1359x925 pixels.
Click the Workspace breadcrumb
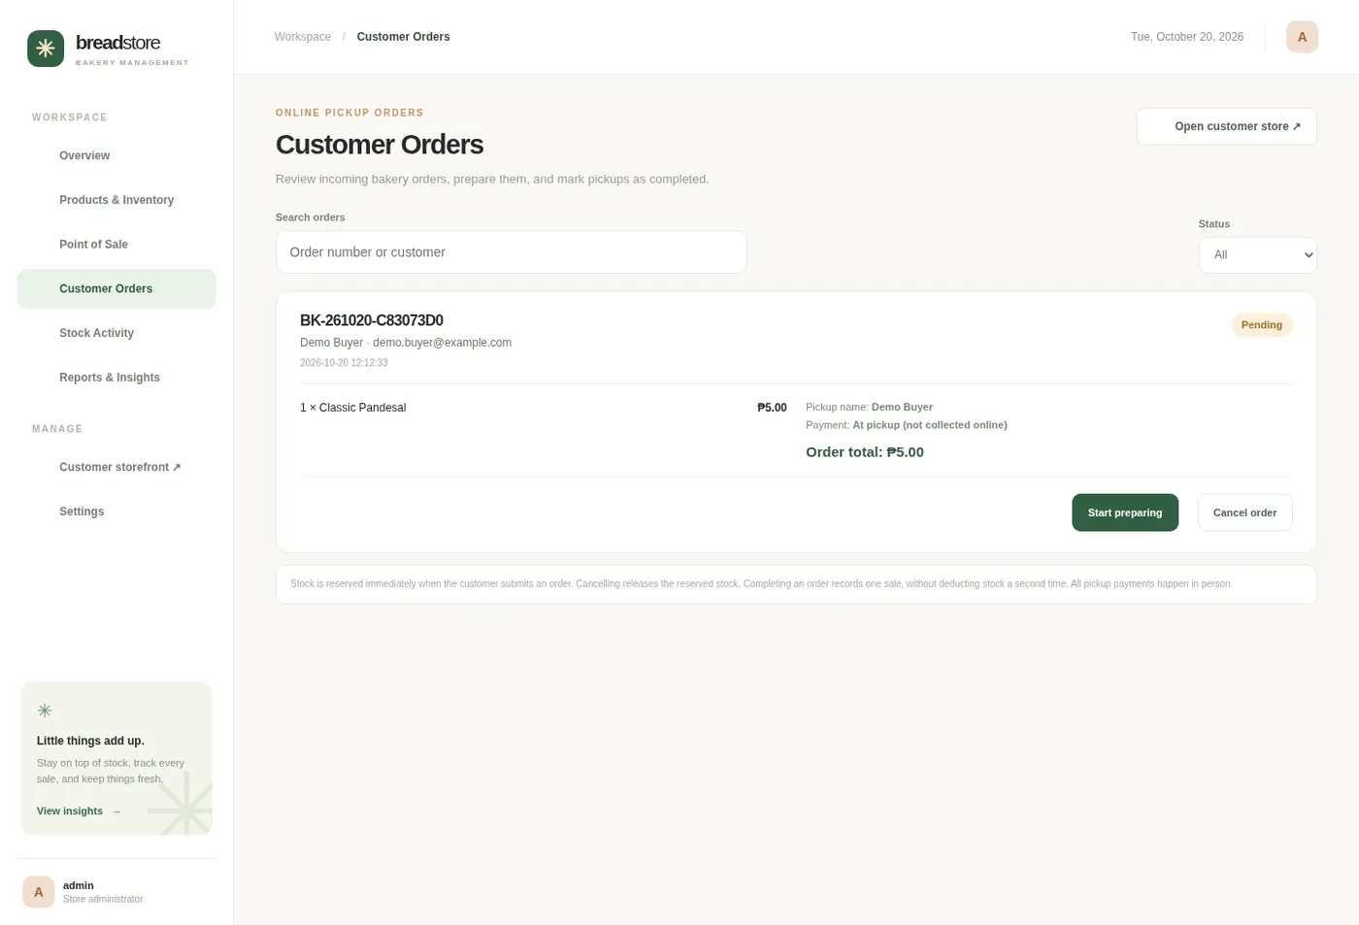[x=303, y=37]
